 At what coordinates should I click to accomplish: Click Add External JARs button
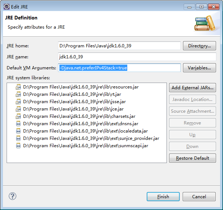pyautogui.click(x=193, y=88)
